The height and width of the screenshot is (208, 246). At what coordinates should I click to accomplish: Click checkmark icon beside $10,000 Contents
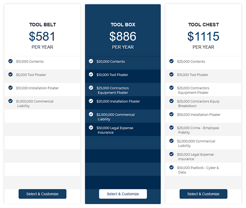11,61
